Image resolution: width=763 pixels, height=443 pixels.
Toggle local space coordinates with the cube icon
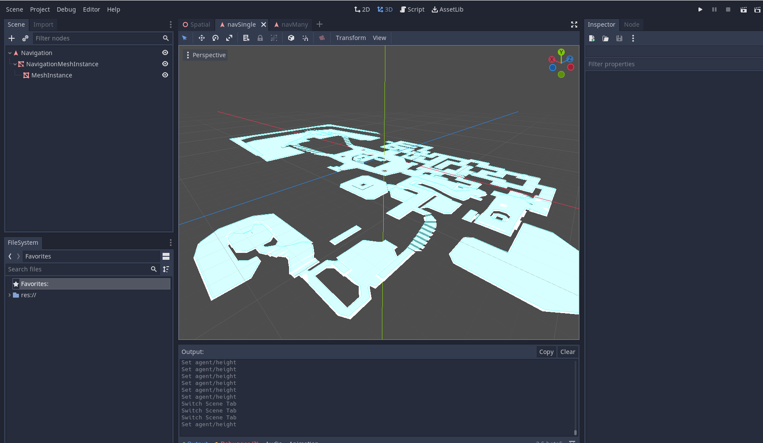point(291,38)
